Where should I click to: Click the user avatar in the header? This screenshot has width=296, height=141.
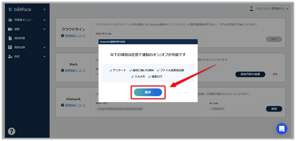coord(252,8)
